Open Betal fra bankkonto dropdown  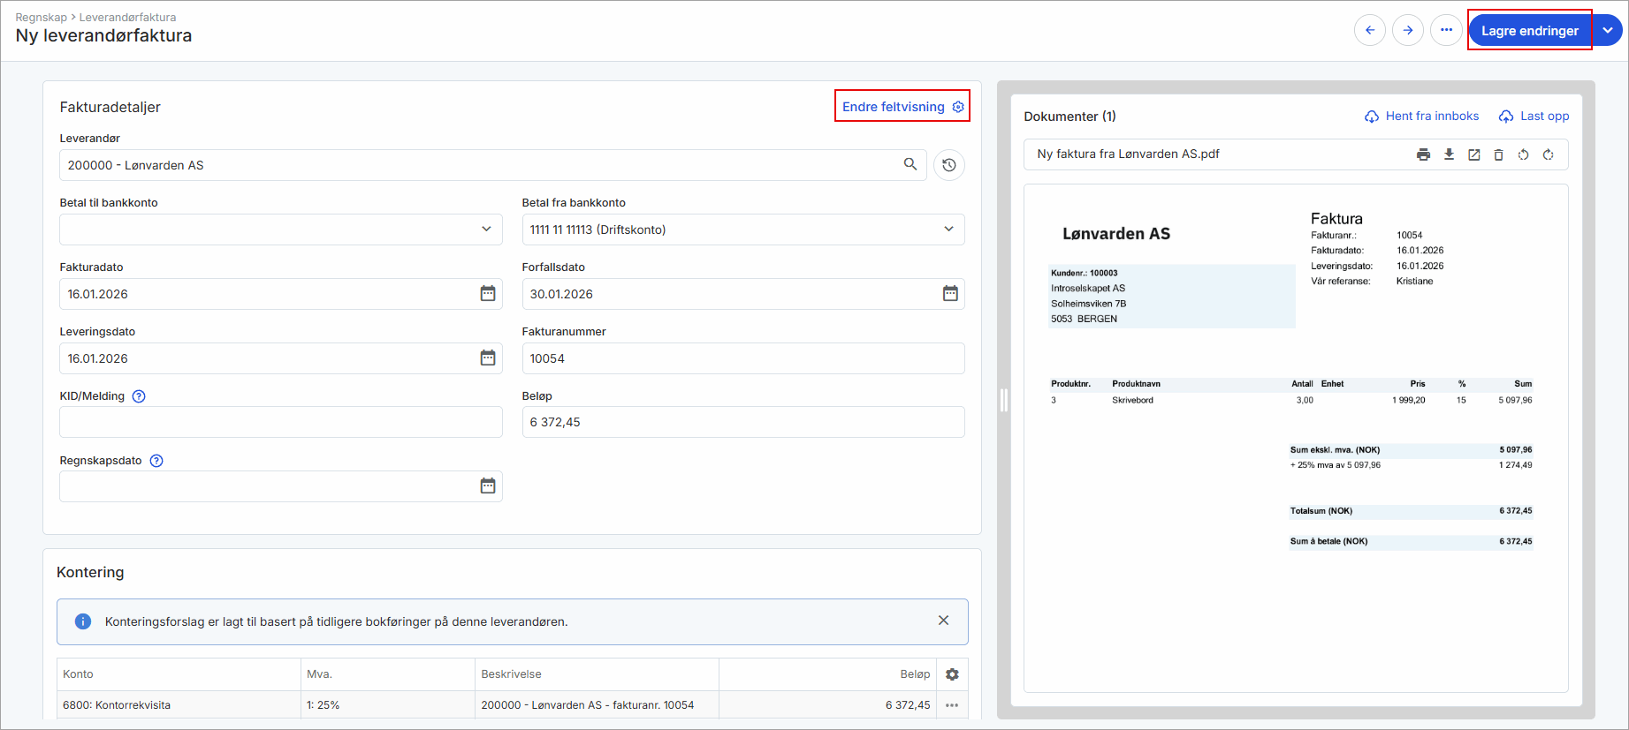948,230
